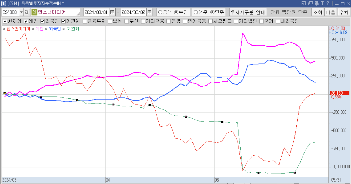351x184 pixels.
Task: Minimize the 0714 window
Action: 337,3
